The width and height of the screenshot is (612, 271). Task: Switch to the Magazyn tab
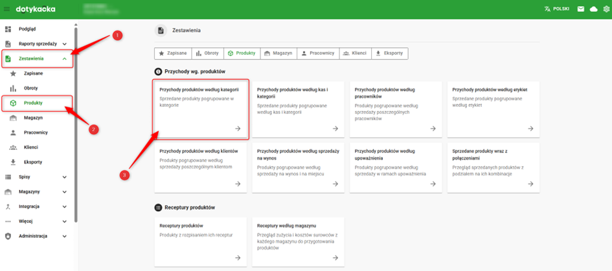point(278,54)
